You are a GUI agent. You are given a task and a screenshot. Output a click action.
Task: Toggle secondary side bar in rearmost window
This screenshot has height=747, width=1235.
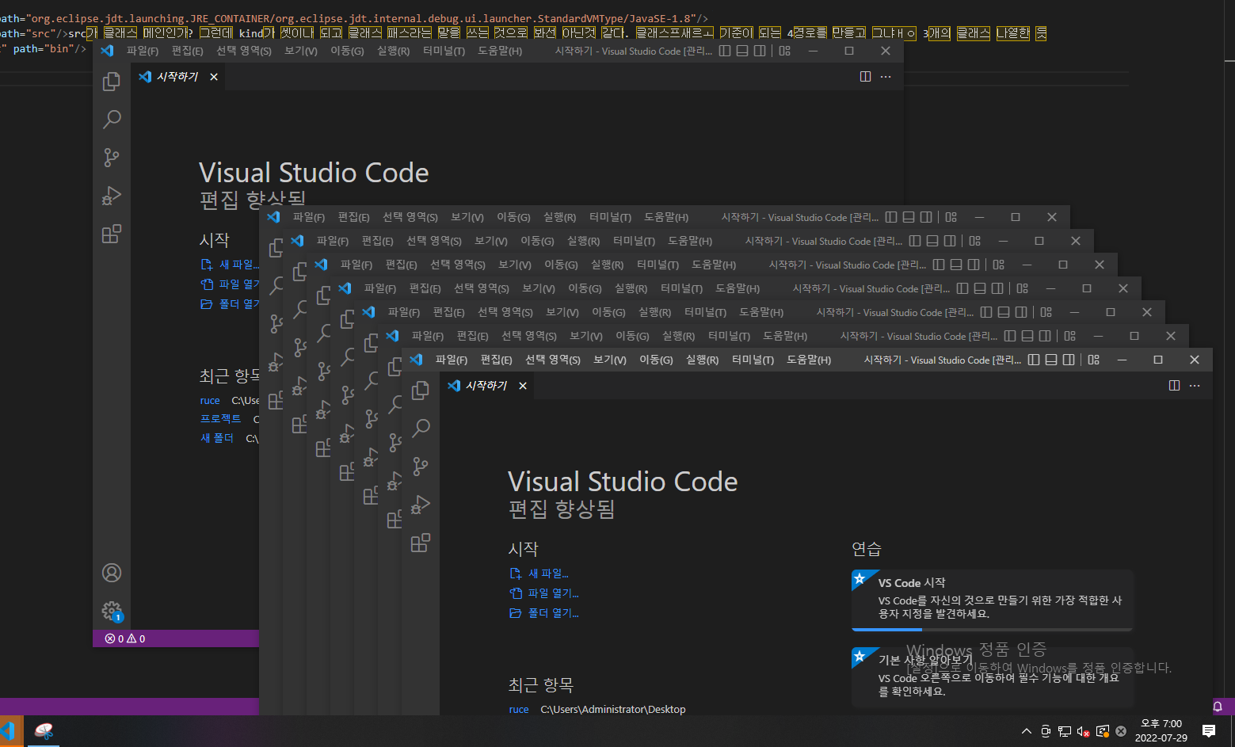[760, 51]
